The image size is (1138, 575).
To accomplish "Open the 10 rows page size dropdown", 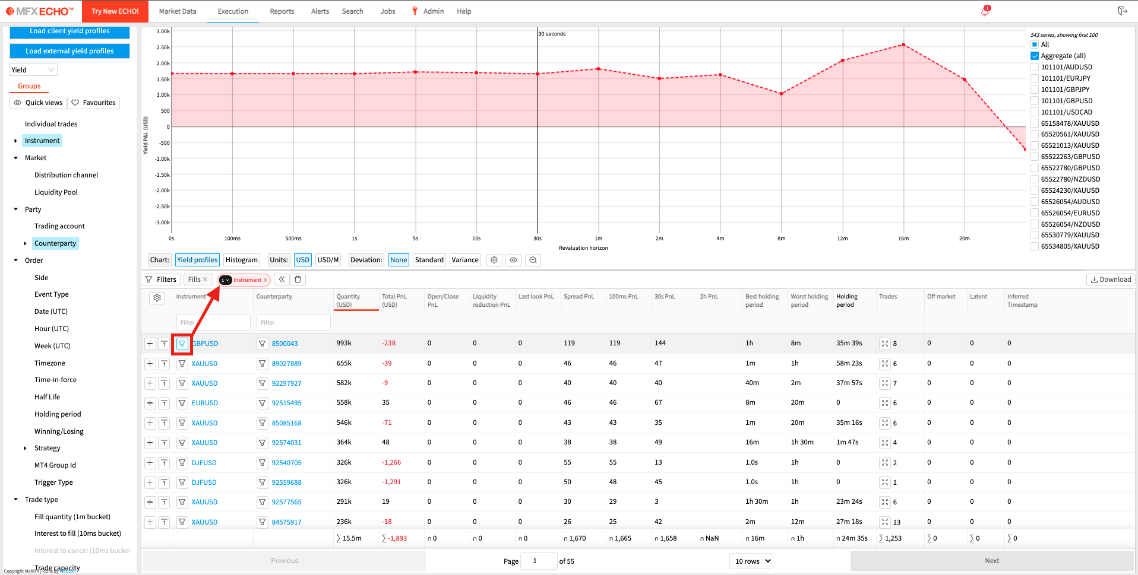I will pos(751,561).
